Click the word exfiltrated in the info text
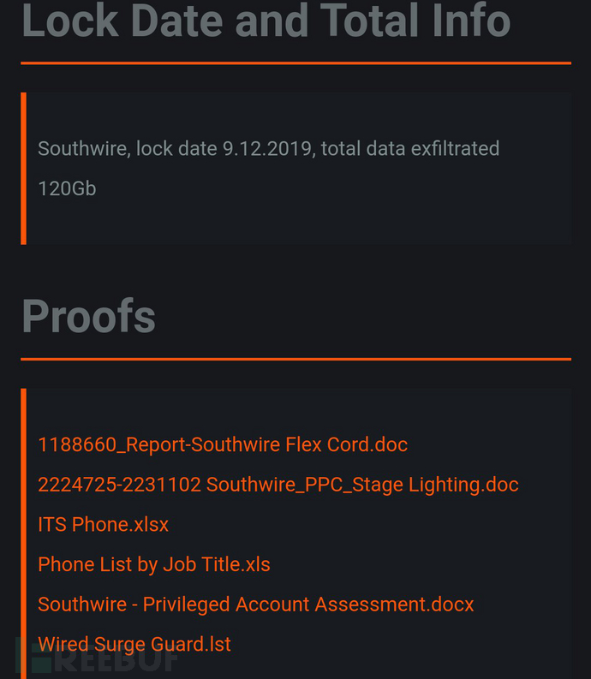Viewport: 591px width, 679px height. coord(455,148)
